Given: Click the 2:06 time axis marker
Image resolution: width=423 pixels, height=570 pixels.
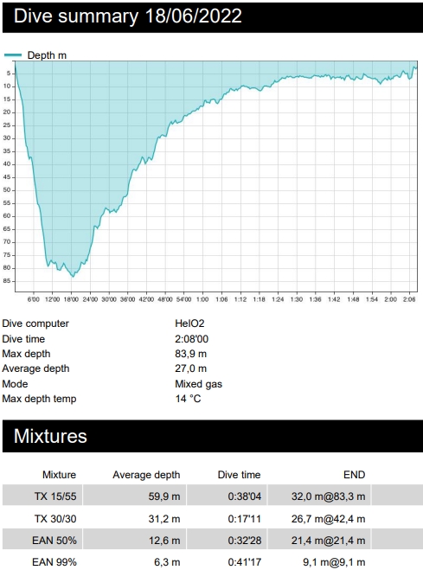Looking at the screenshot, I should [x=409, y=299].
